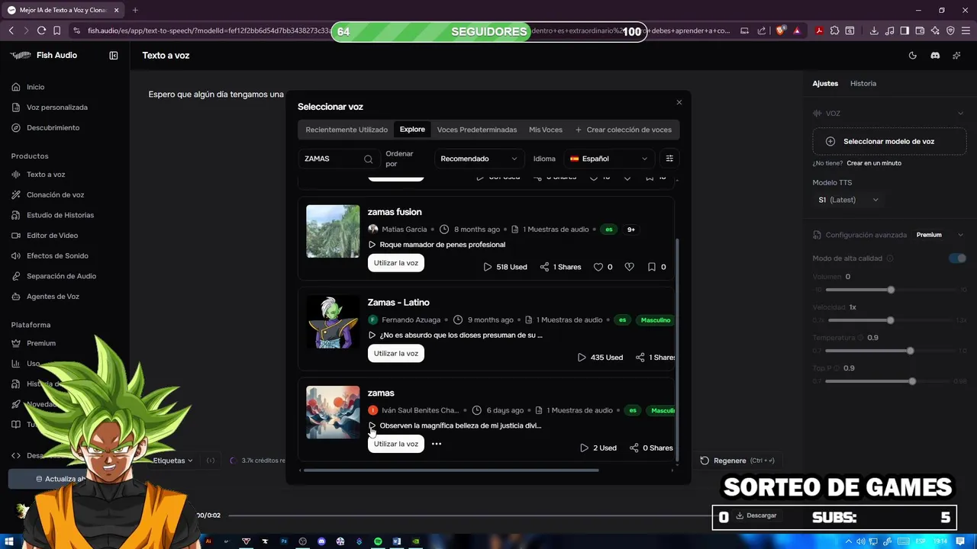This screenshot has height=549, width=977.
Task: Open the zamas fusion palm tree thumbnail
Action: pyautogui.click(x=333, y=231)
